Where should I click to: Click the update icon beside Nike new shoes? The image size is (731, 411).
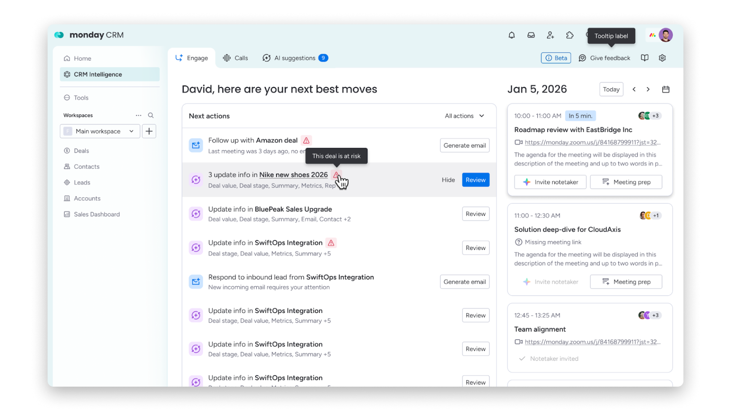tap(196, 180)
